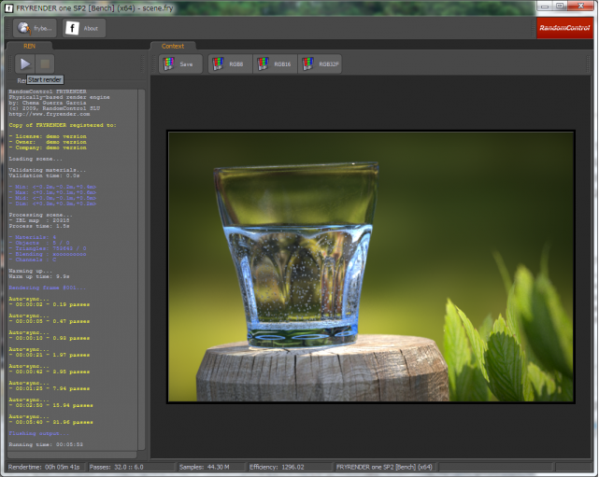
Task: Maximize the FRYRENDER window
Action: coord(559,7)
